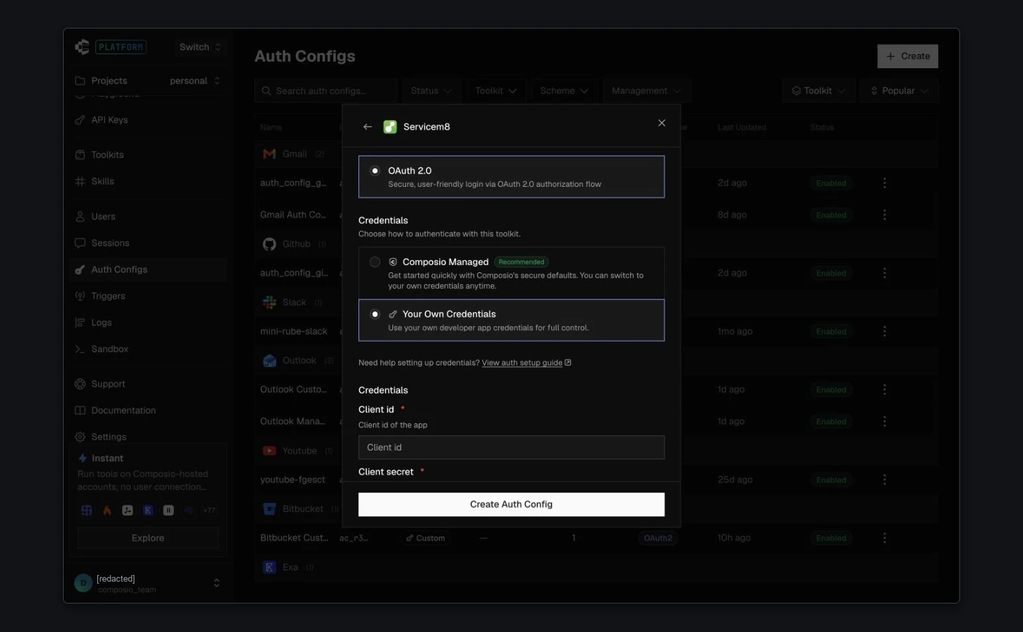Image resolution: width=1023 pixels, height=632 pixels.
Task: Go back using the arrow beside Servicem8
Action: 368,127
